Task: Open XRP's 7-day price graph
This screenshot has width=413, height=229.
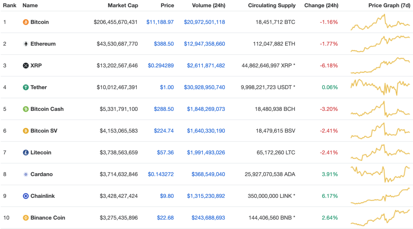Action: [x=380, y=66]
